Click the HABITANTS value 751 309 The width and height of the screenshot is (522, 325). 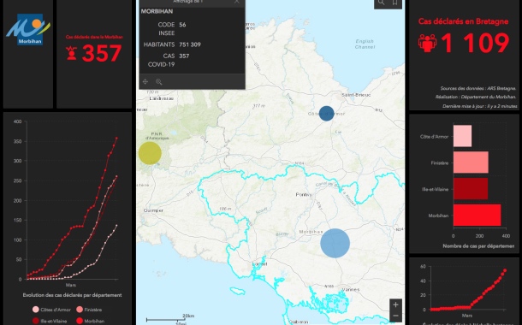(x=190, y=44)
